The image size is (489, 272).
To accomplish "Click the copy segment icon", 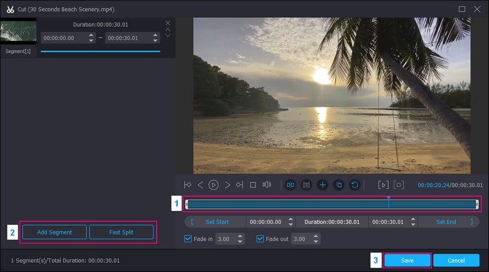I will tap(338, 185).
